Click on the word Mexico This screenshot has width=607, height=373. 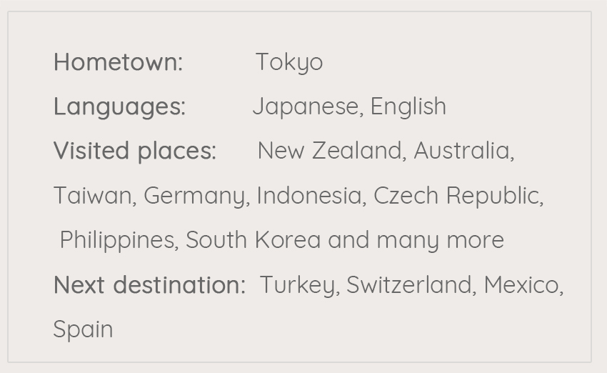(x=521, y=285)
